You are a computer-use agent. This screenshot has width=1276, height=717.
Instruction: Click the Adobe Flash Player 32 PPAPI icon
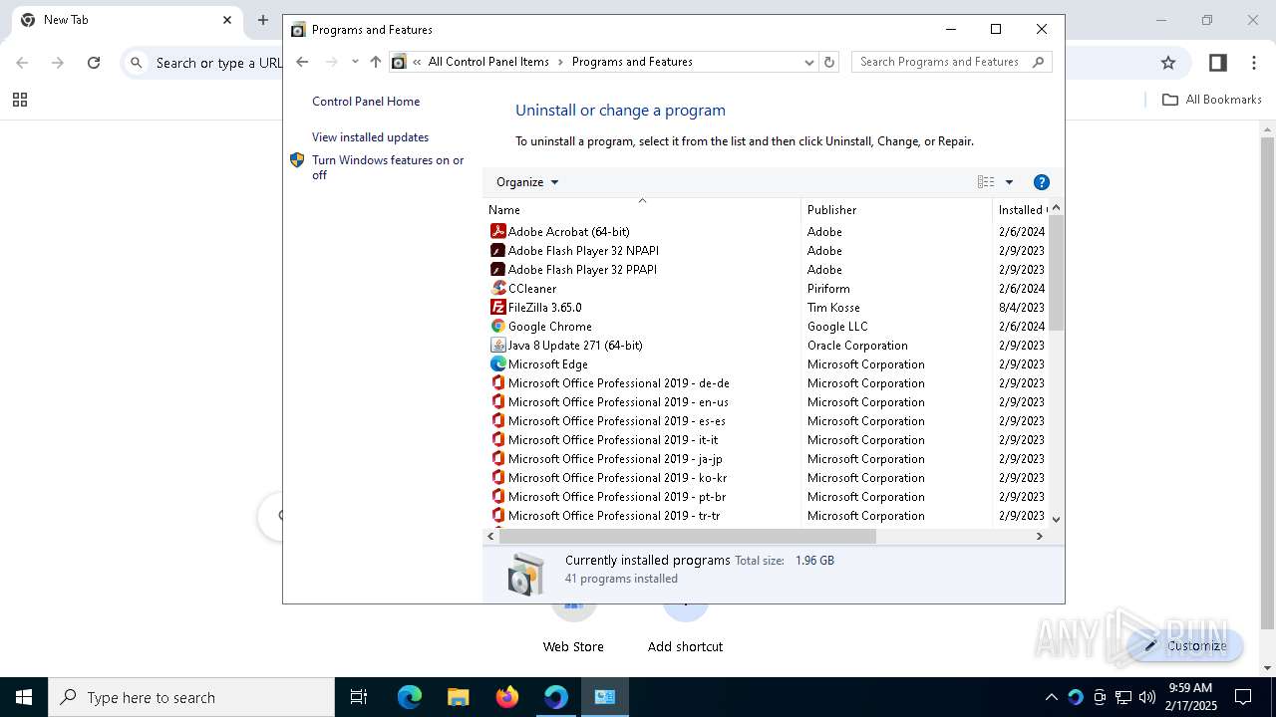click(x=498, y=269)
